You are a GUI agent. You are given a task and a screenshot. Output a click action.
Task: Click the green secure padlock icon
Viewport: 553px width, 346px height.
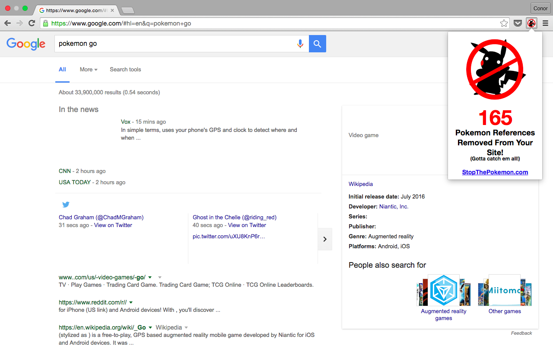point(45,23)
